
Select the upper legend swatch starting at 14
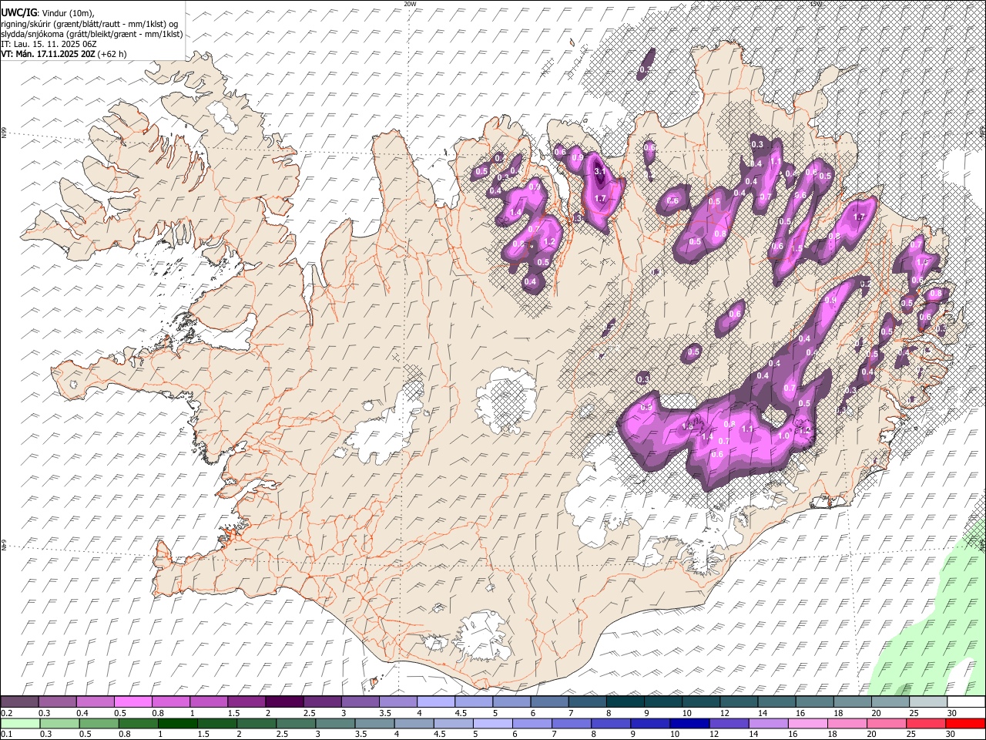click(x=776, y=702)
